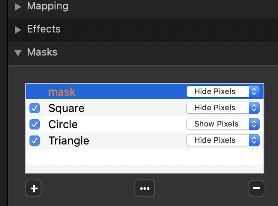The height and width of the screenshot is (206, 278).
Task: Click the empty area of masks list
Action: pyautogui.click(x=144, y=160)
